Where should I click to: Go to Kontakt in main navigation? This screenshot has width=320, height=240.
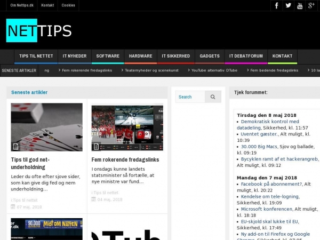(x=282, y=56)
